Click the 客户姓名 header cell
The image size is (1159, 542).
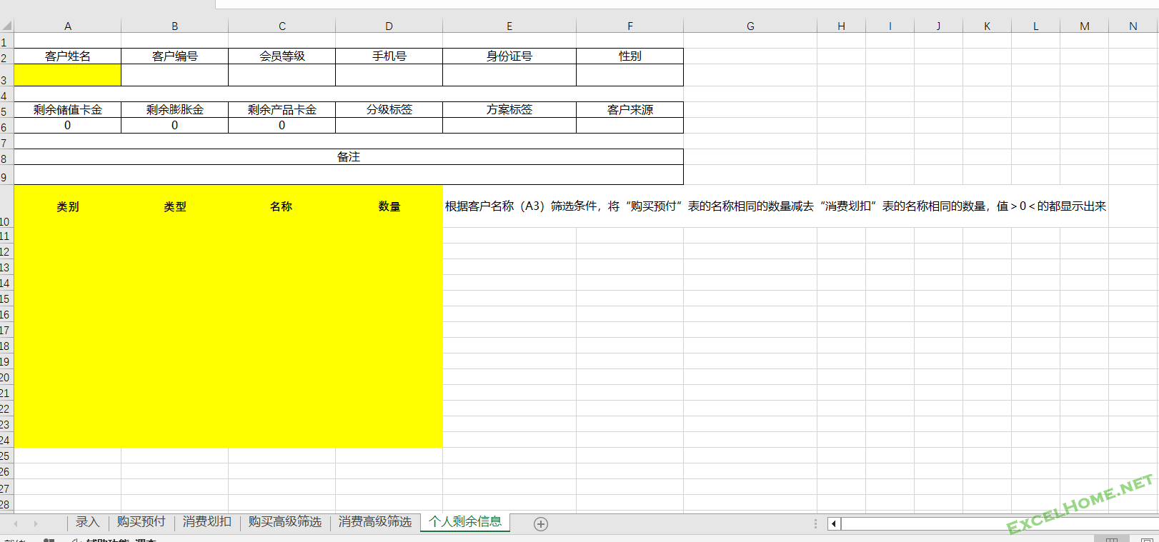(68, 56)
